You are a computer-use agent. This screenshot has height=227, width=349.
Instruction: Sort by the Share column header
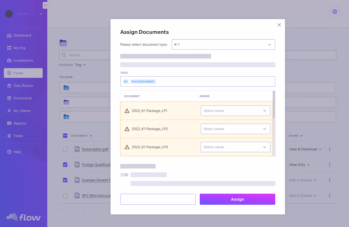(x=296, y=136)
